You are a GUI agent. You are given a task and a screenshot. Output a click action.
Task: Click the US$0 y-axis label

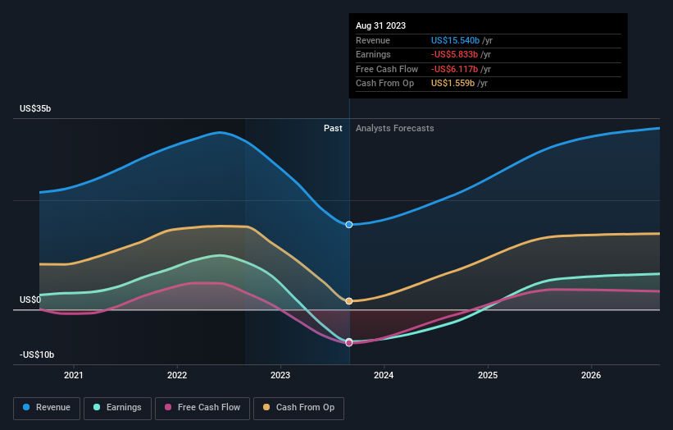coord(30,300)
